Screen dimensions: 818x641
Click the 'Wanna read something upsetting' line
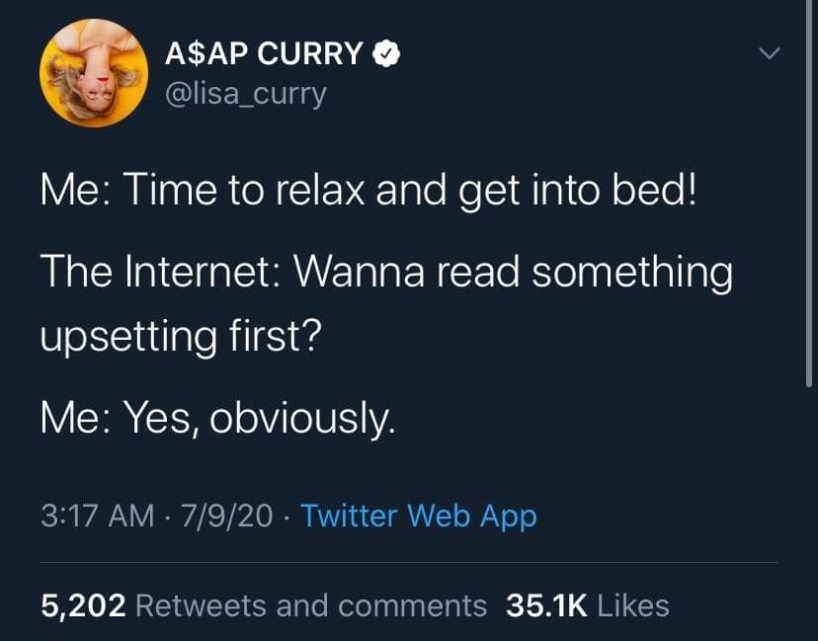[x=385, y=274]
